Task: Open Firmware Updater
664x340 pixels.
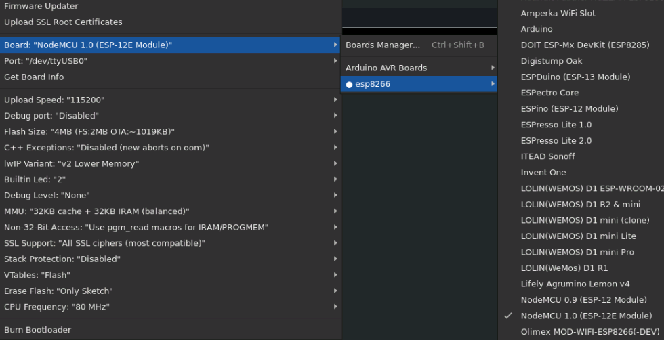Action: (x=41, y=6)
